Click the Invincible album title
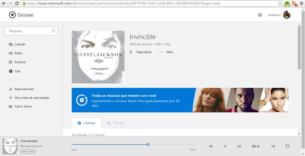Image resolution: width=305 pixels, height=156 pixels. coord(142,36)
